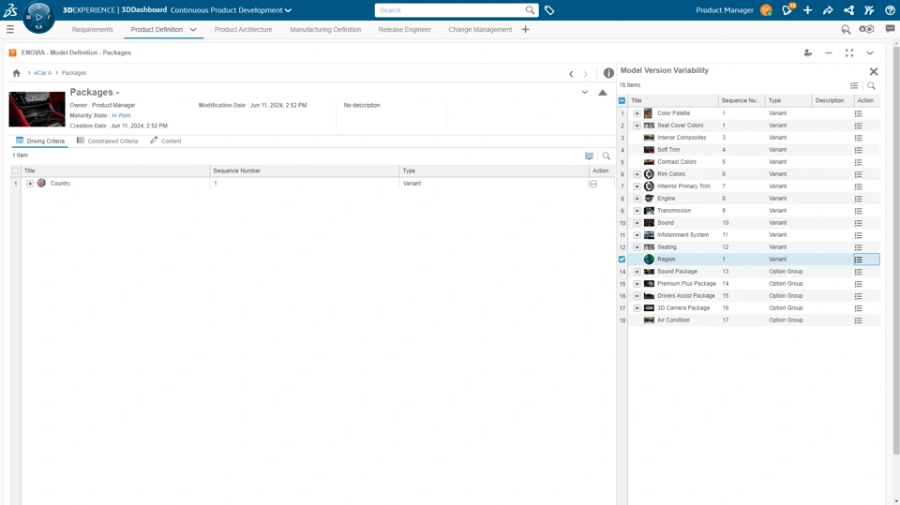Collapse the Packages header with triangle
Image resolution: width=900 pixels, height=505 pixels.
point(602,93)
